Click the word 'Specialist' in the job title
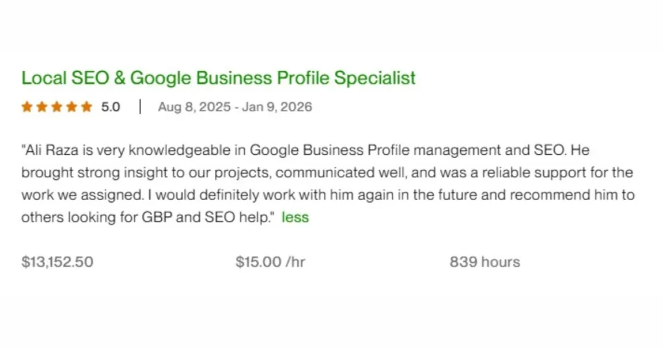Viewport: 663px width, 347px height. tap(374, 78)
